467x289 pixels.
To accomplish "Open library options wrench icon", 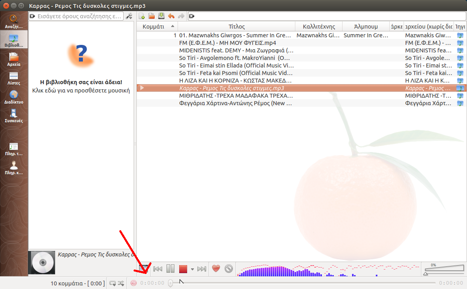I will click(x=129, y=16).
